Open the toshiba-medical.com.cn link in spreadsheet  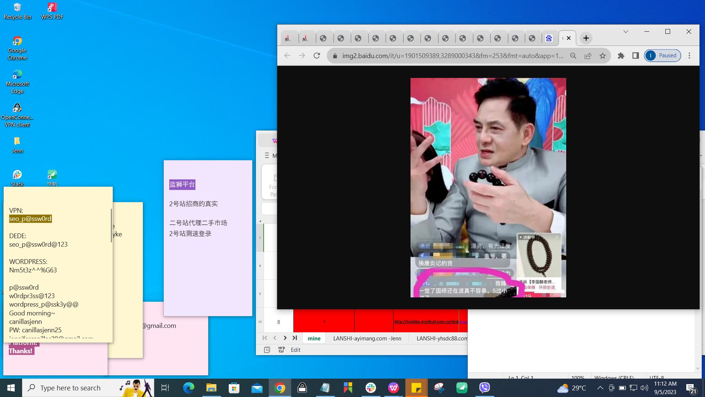(426, 322)
